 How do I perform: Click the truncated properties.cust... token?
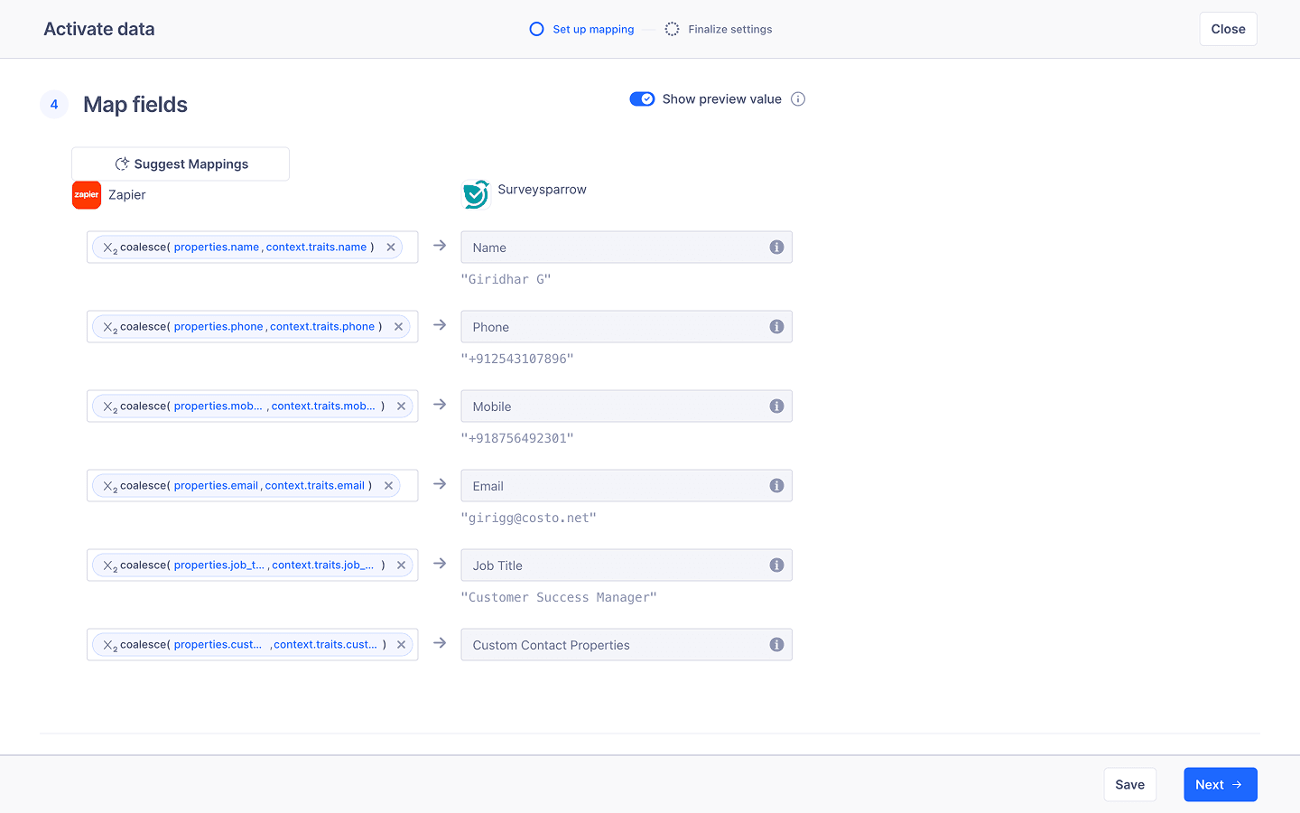click(218, 645)
